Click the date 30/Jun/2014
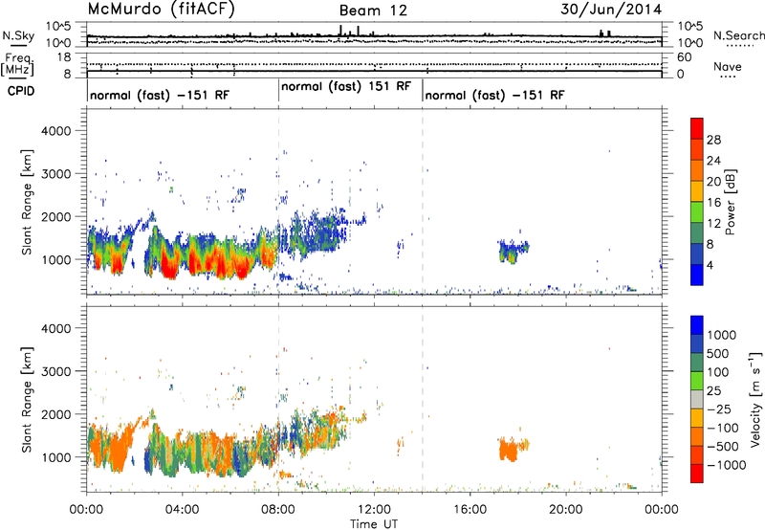765x530 pixels. 611,10
